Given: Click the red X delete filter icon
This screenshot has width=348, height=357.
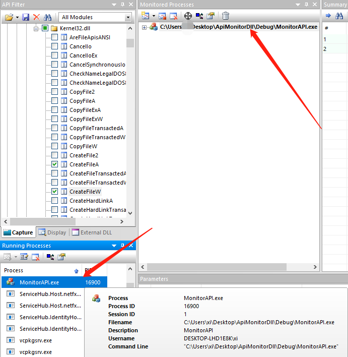Looking at the screenshot, I should [x=36, y=17].
